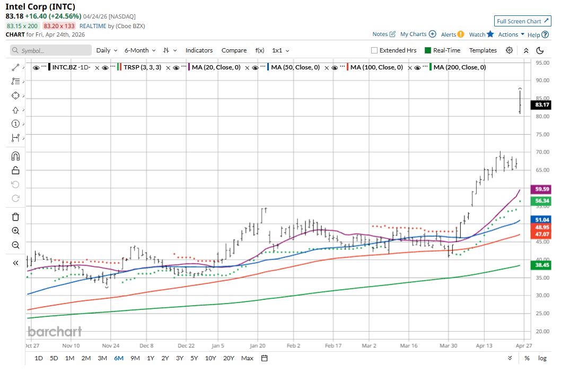Zoom in with the magnifier plus icon
Image resolution: width=561 pixels, height=373 pixels.
[15, 231]
